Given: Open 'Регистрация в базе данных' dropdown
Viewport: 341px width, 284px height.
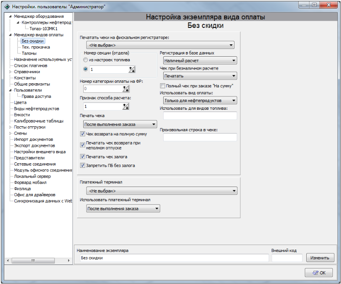Looking at the screenshot, I should pyautogui.click(x=200, y=60).
